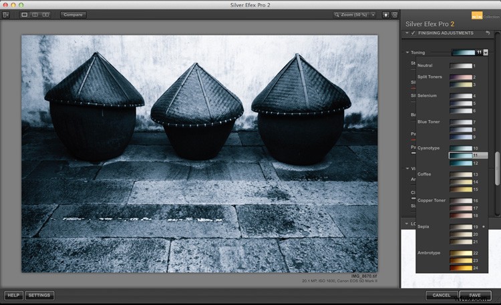Image resolution: width=501 pixels, height=305 pixels.
Task: Pick Coffee preset 14 swatch
Action: click(x=461, y=182)
